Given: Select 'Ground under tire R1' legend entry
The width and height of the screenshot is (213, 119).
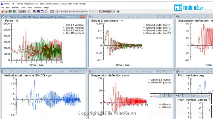Looking at the screenshot, I should coord(157,28).
